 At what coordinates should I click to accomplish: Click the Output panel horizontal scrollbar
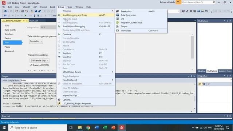[x=27, y=111]
